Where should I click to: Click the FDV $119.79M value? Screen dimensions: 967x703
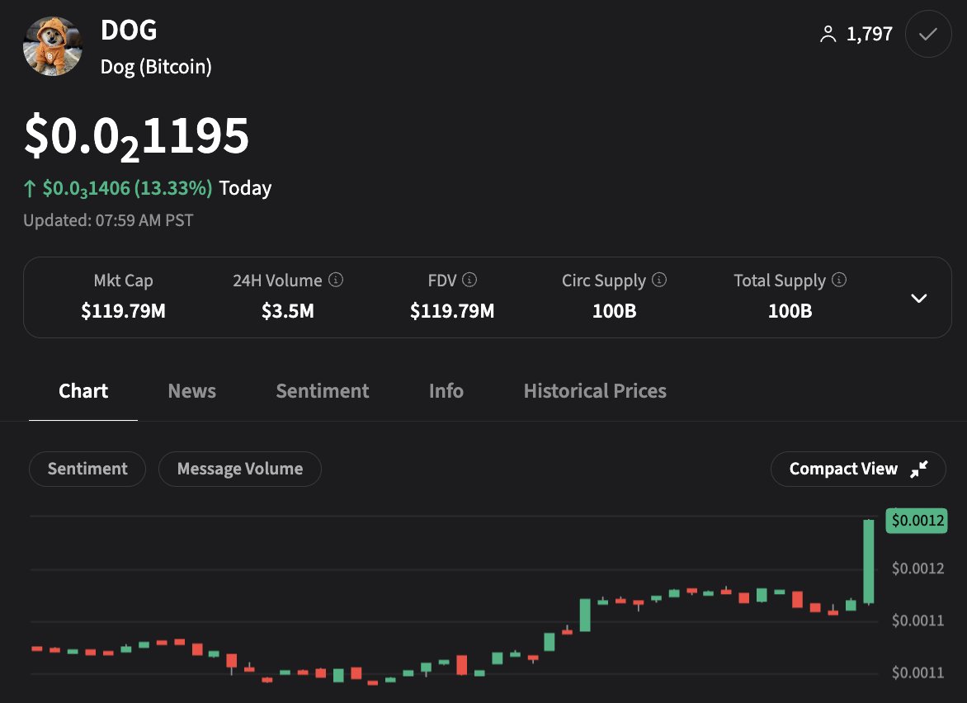[453, 311]
